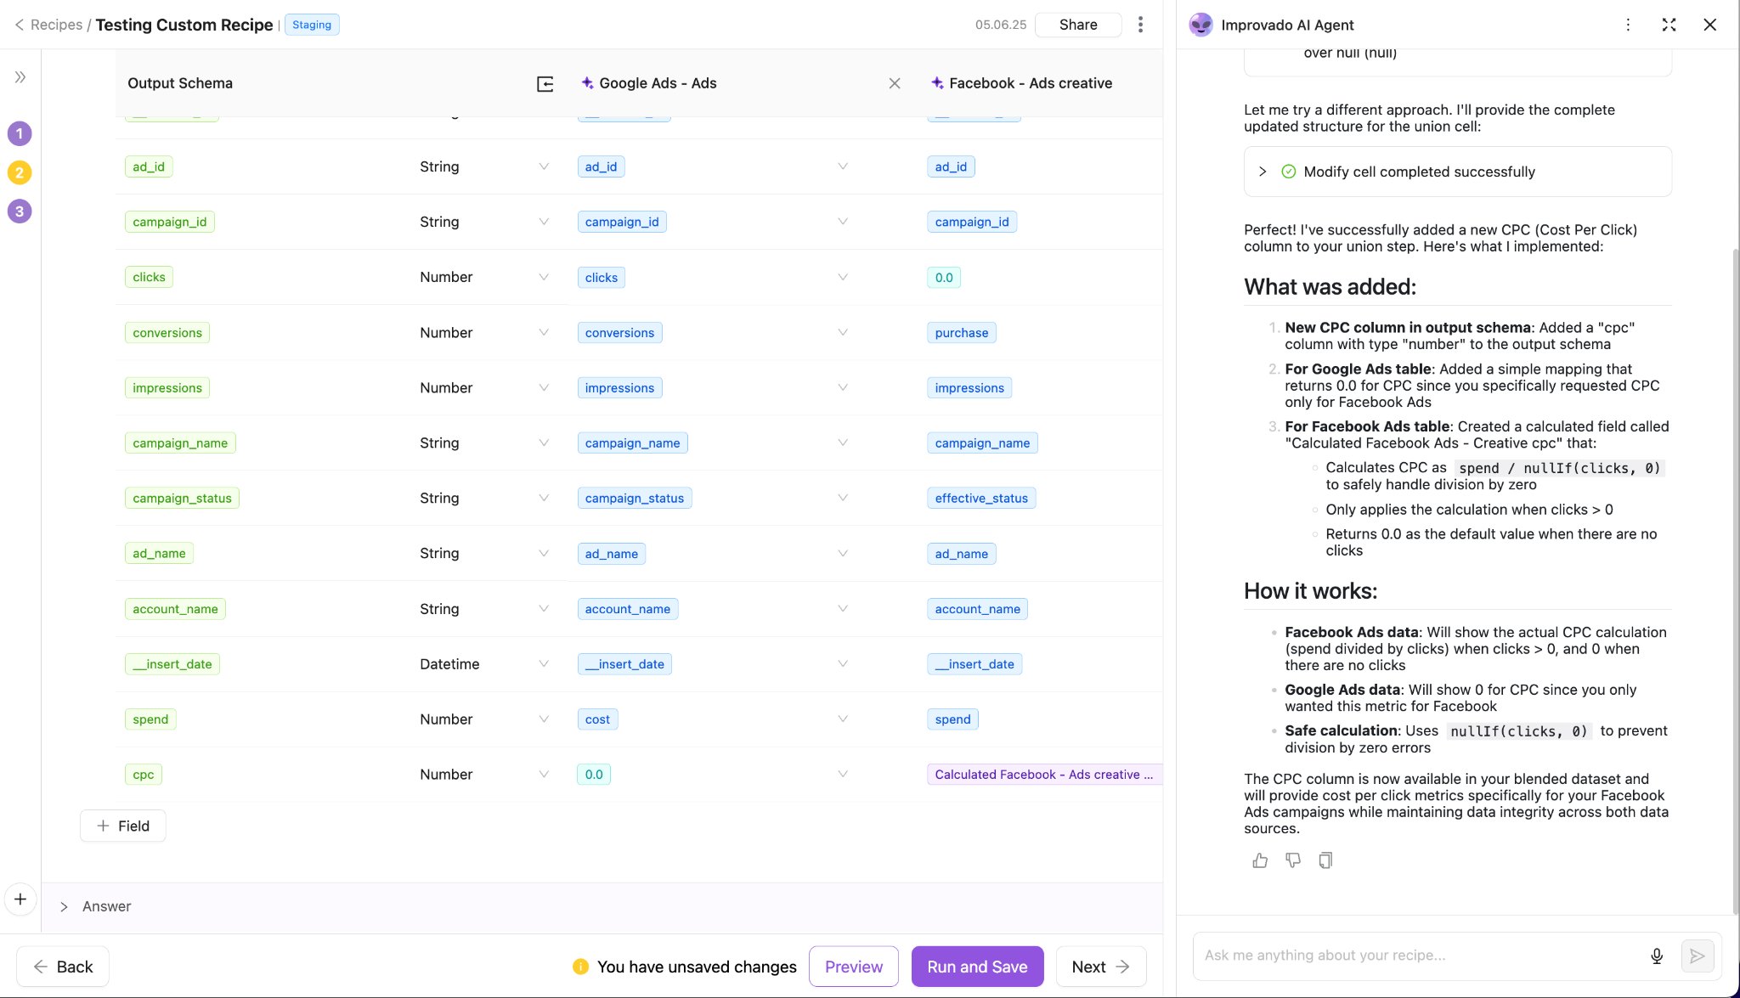Screen dimensions: 1740x998
Task: Copy the AI Agent's response
Action: tap(1325, 860)
